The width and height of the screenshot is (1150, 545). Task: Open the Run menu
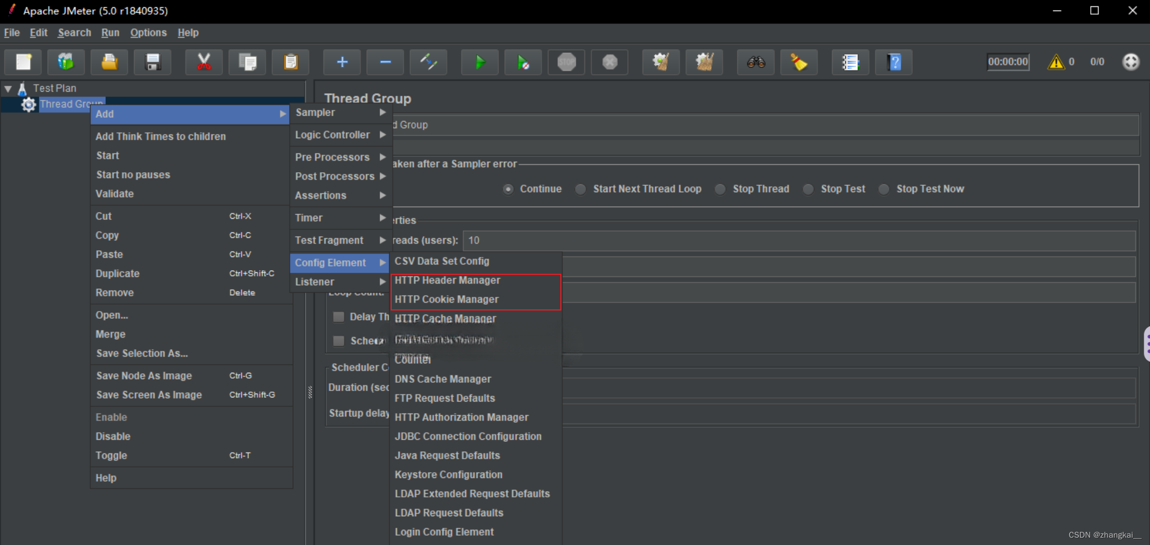[x=110, y=32]
